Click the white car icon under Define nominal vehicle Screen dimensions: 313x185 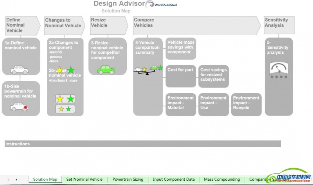tap(19, 70)
